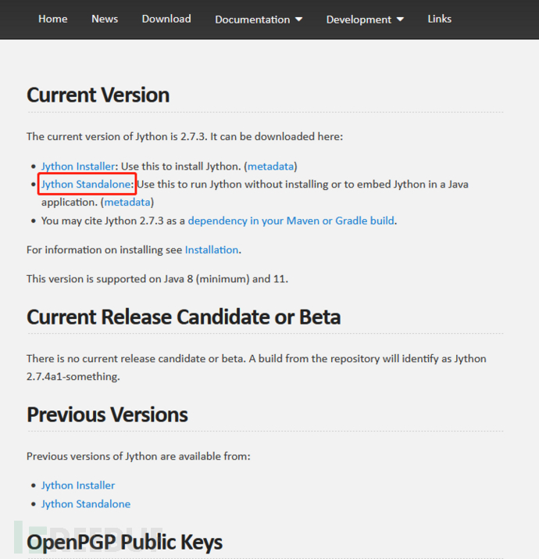Click the Current Version heading
Screen dimensions: 539x559
coord(98,95)
